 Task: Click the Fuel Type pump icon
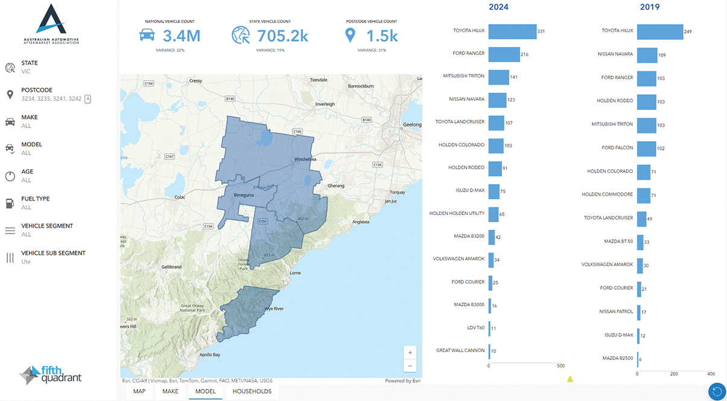(10, 204)
